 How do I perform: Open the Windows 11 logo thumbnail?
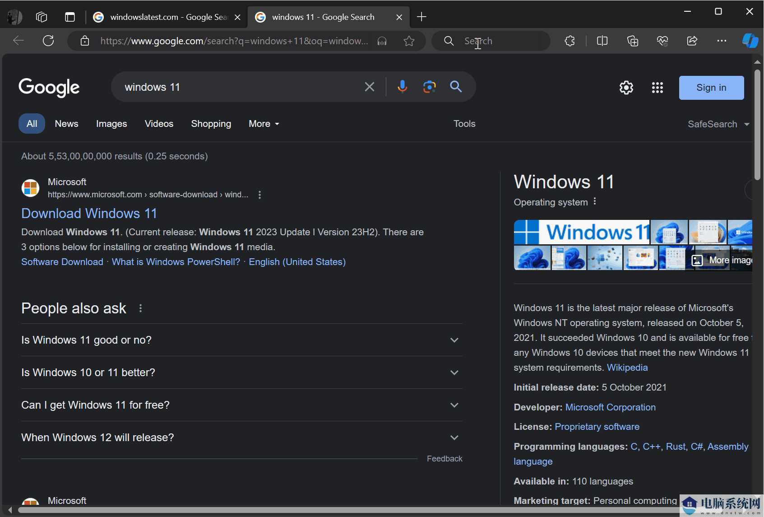(x=582, y=232)
